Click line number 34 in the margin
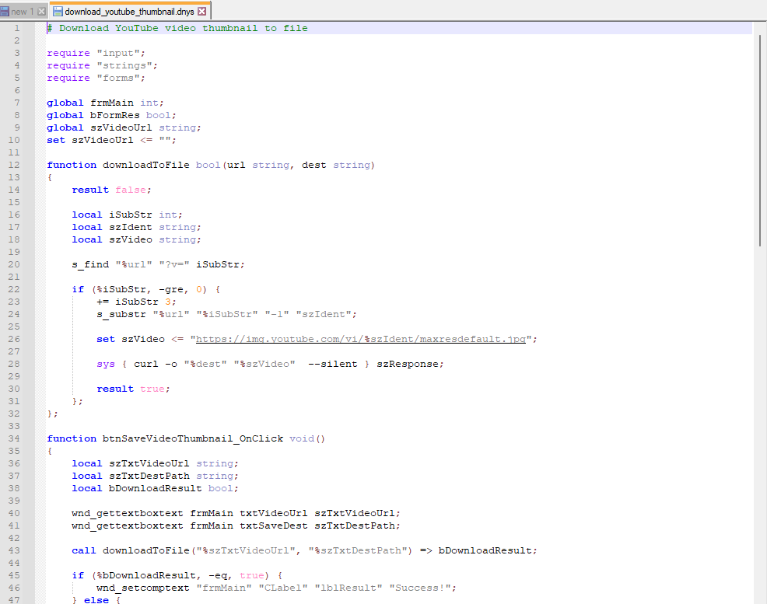 (x=14, y=439)
